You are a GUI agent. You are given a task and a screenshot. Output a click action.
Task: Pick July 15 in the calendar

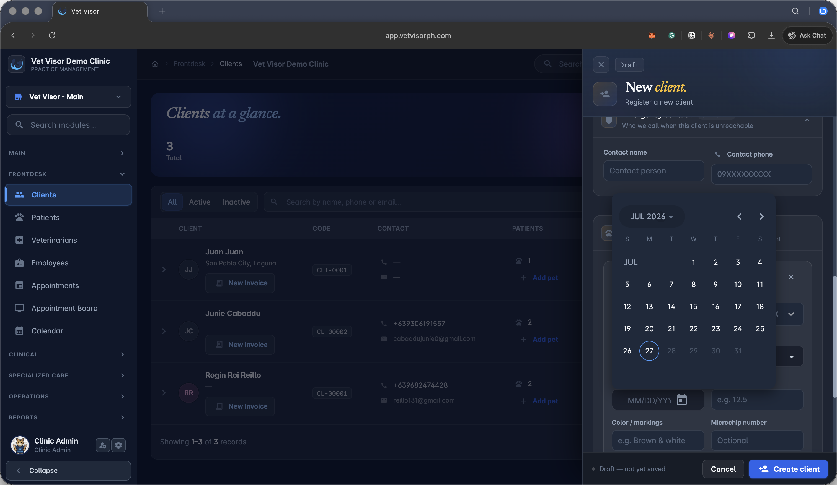pos(693,307)
